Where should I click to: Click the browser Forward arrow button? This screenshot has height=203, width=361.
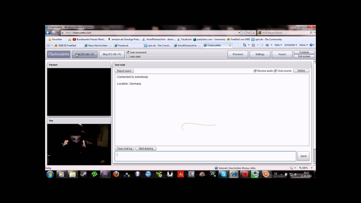[53, 33]
